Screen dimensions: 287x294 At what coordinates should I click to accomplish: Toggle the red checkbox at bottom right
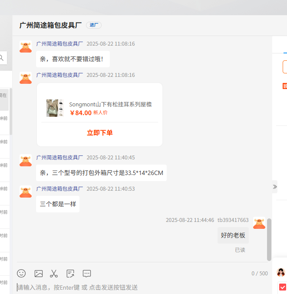tap(283, 287)
